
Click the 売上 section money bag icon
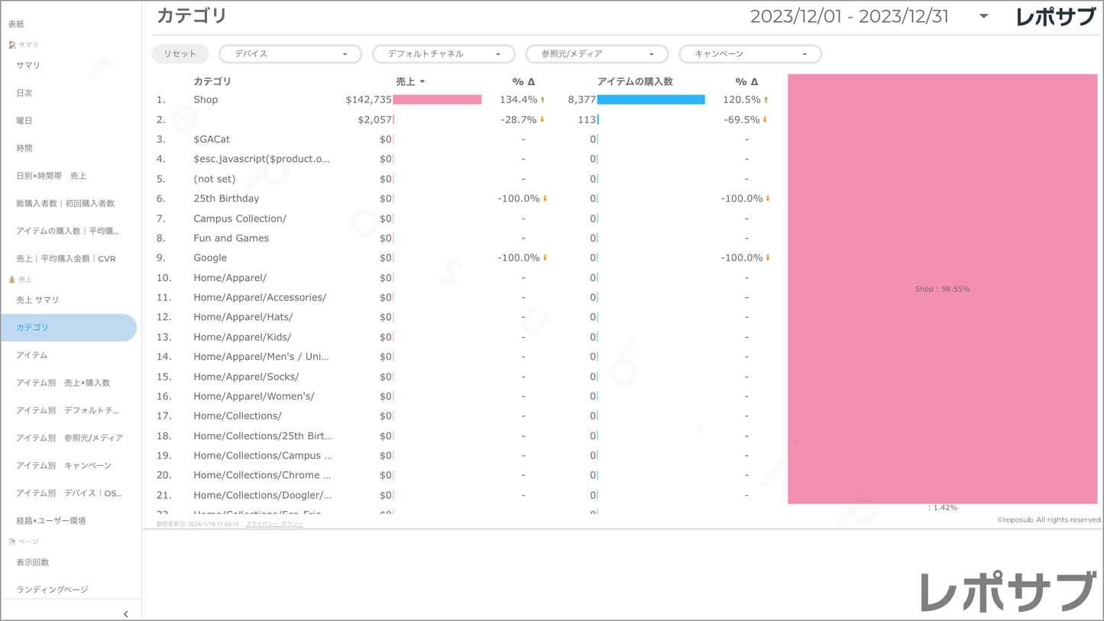[x=11, y=280]
